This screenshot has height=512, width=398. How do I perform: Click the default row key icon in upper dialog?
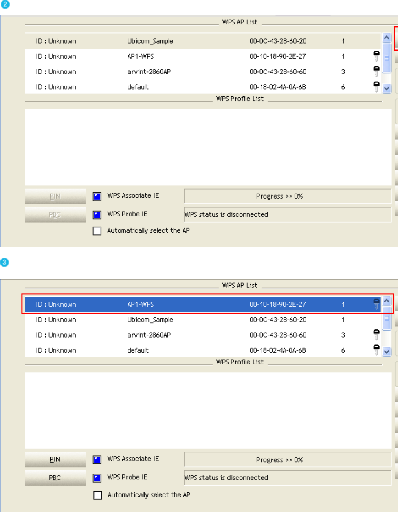click(x=376, y=86)
